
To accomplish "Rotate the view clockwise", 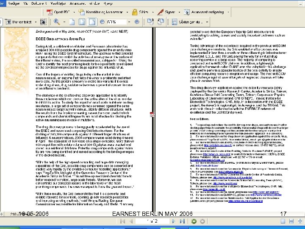I will point(150,22).
